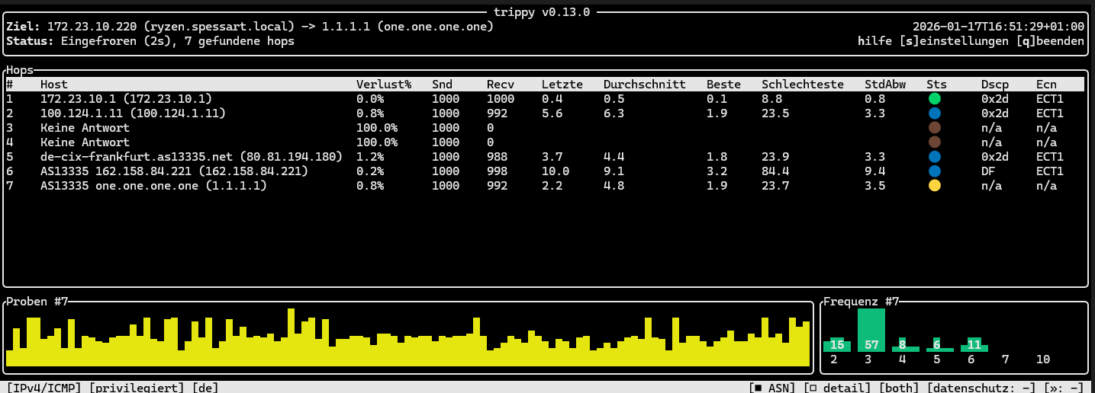Click the StdAbw column header
Screen dimensions: 1095x393
coord(885,85)
